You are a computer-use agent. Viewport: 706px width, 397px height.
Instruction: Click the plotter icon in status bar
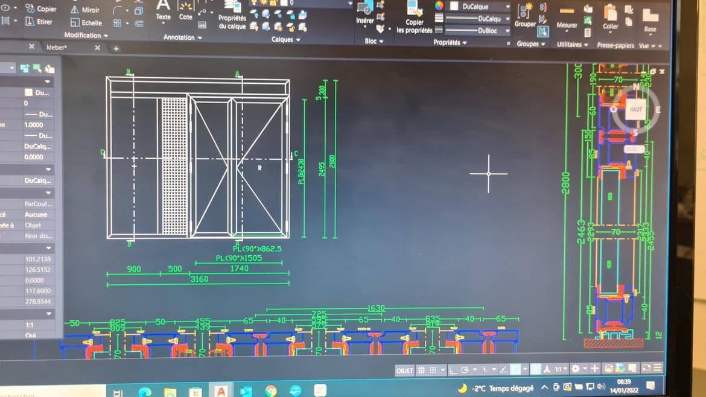[x=608, y=368]
